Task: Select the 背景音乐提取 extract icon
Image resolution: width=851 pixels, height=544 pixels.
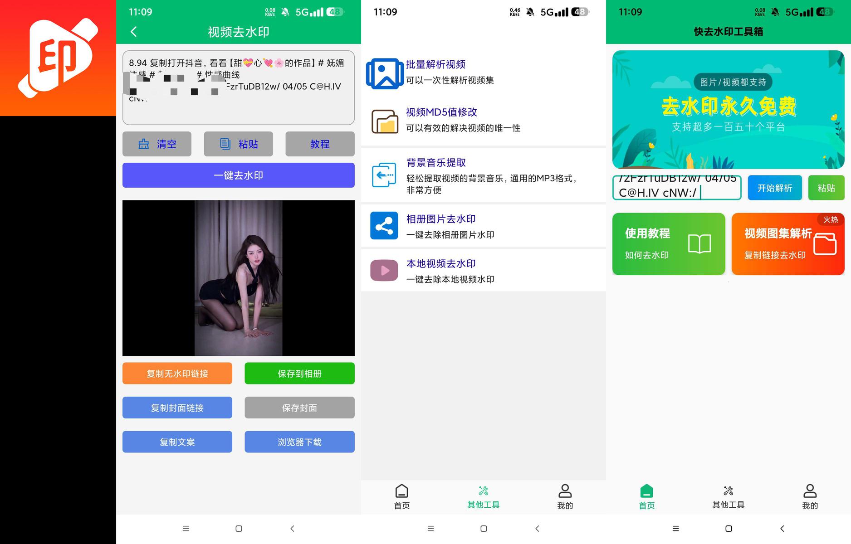Action: coord(384,175)
